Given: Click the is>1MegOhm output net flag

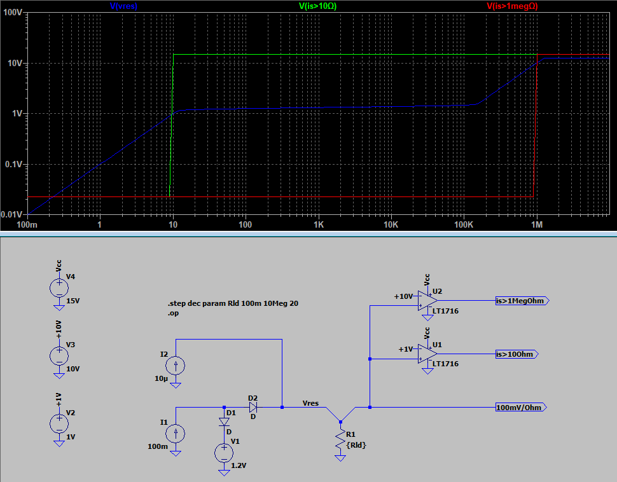Looking at the screenshot, I should click(x=522, y=301).
